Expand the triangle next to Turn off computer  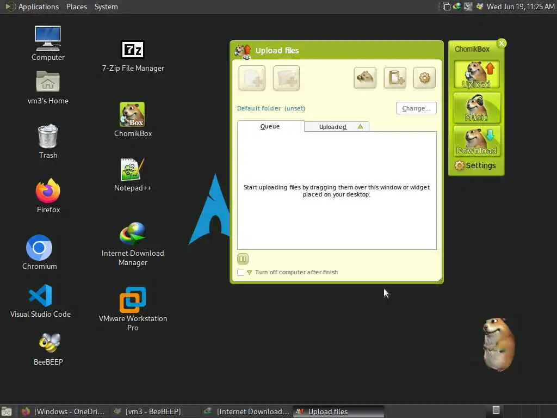pyautogui.click(x=249, y=273)
